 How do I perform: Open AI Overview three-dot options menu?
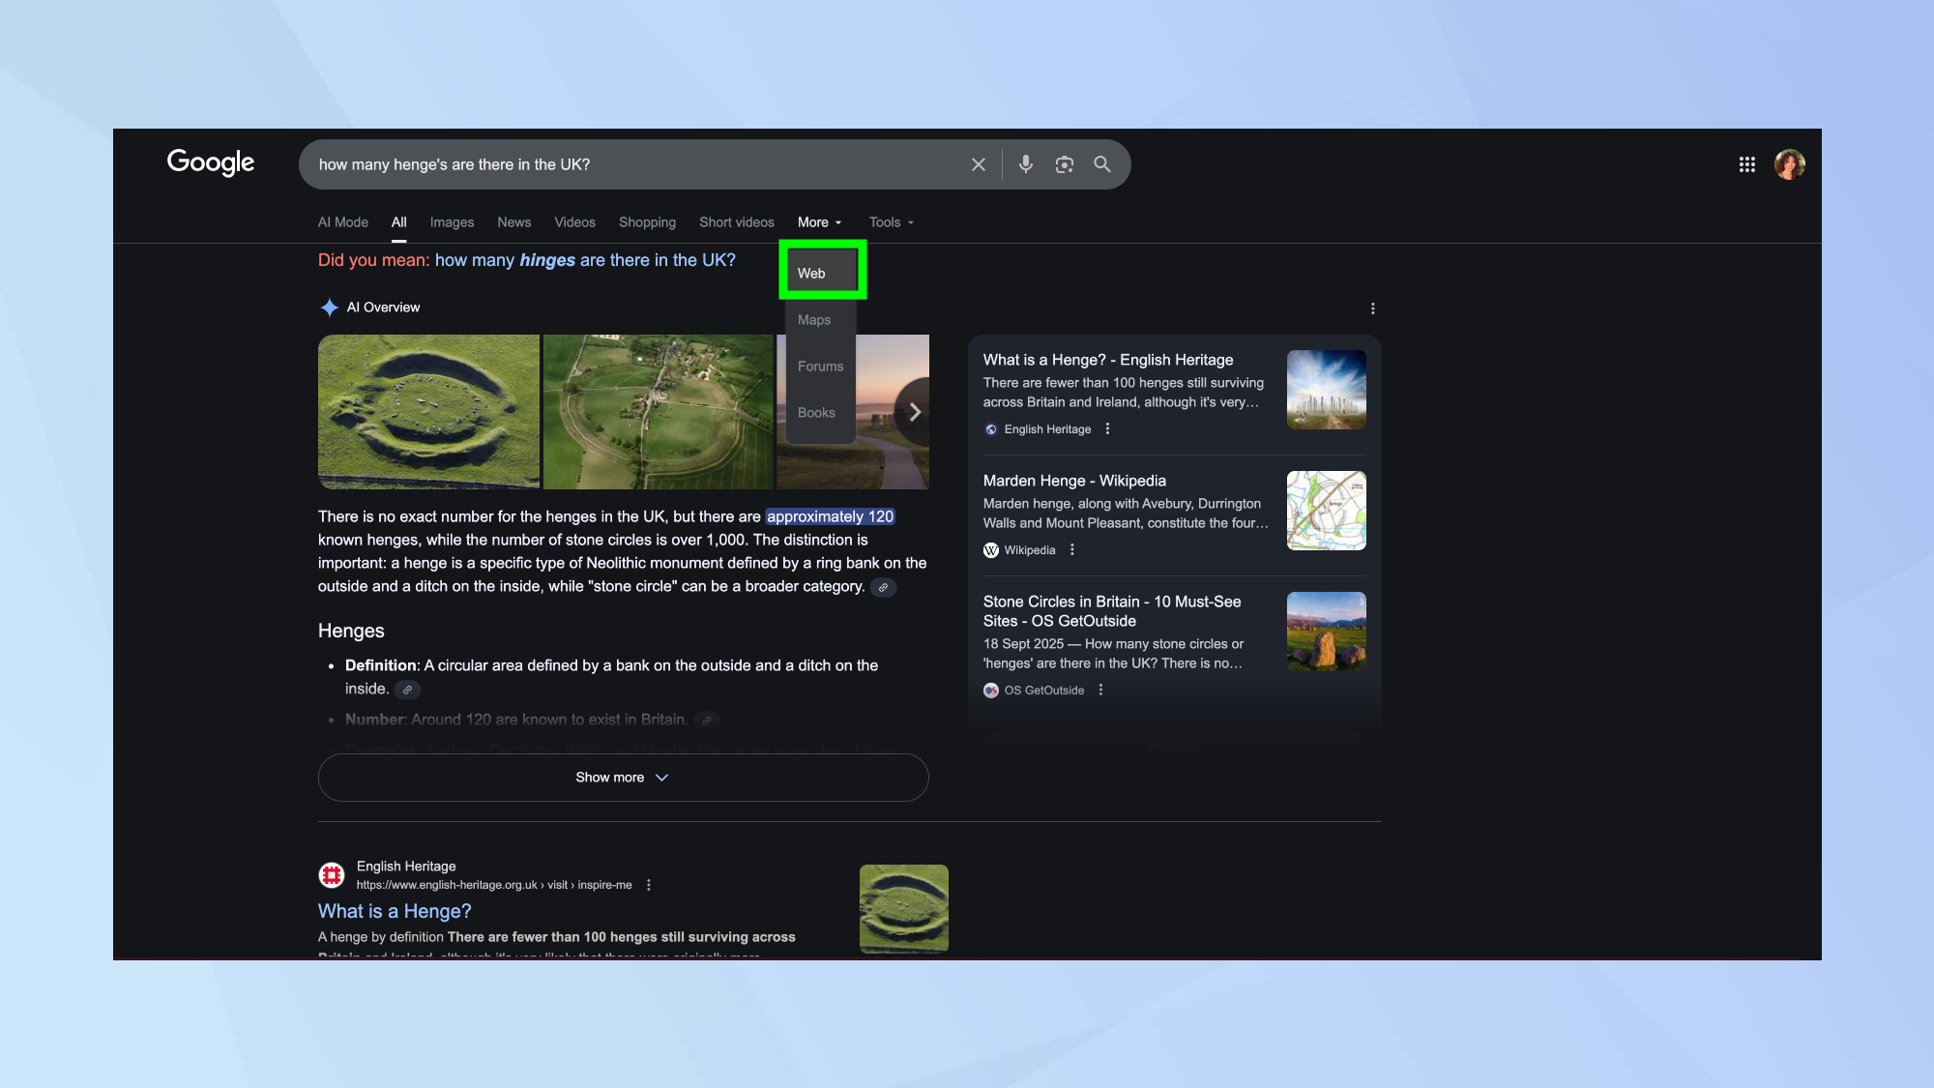tap(1372, 309)
